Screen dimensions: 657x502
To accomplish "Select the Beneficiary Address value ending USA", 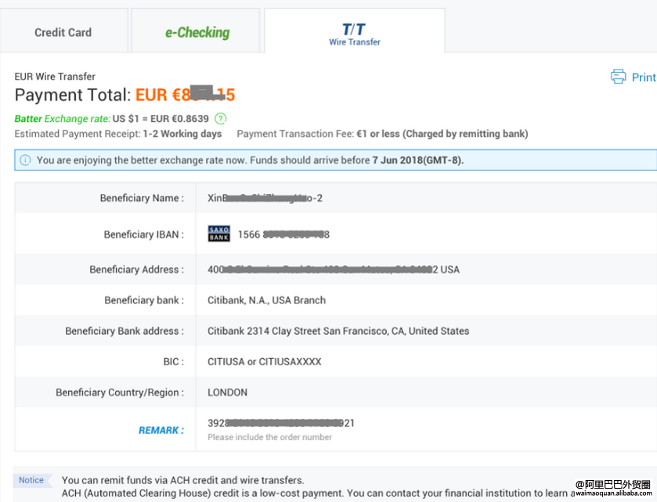I will click(334, 270).
